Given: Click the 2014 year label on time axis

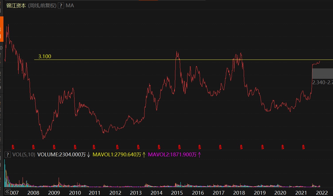Looking at the screenshot, I should point(157,193).
